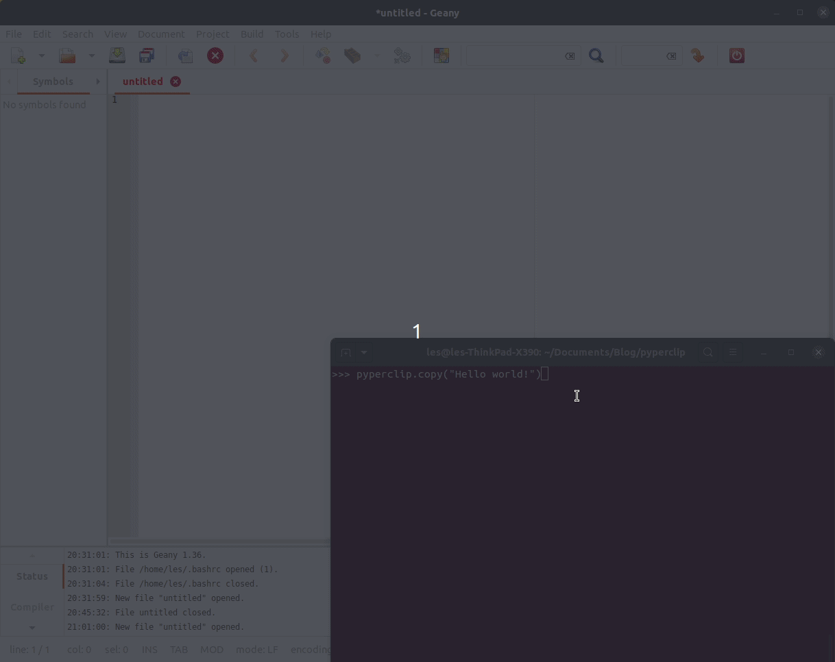Compile the current file
This screenshot has width=835, height=662.
click(x=322, y=56)
